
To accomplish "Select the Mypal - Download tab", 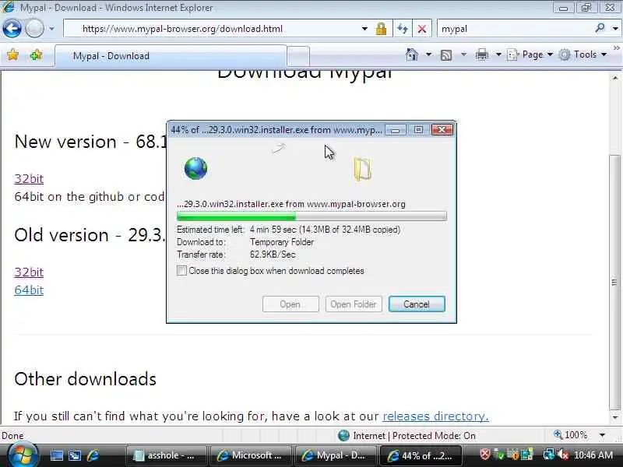I will pos(171,56).
